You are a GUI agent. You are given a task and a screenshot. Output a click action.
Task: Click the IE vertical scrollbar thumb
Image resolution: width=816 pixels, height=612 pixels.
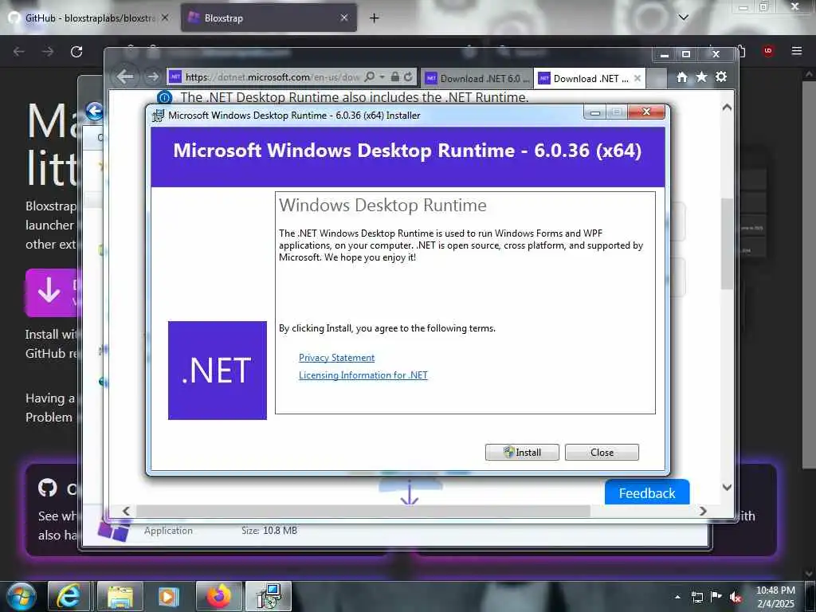tap(727, 244)
